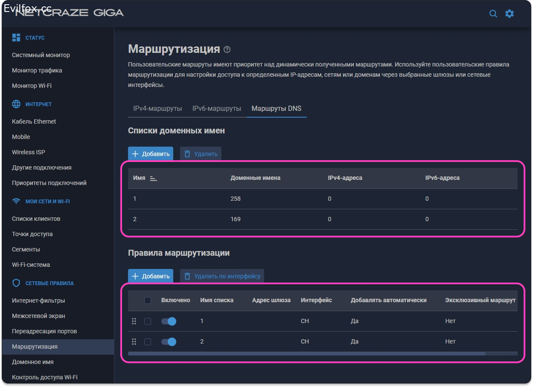Disable the toggle for routing rule 1
This screenshot has height=387, width=533.
tap(169, 321)
